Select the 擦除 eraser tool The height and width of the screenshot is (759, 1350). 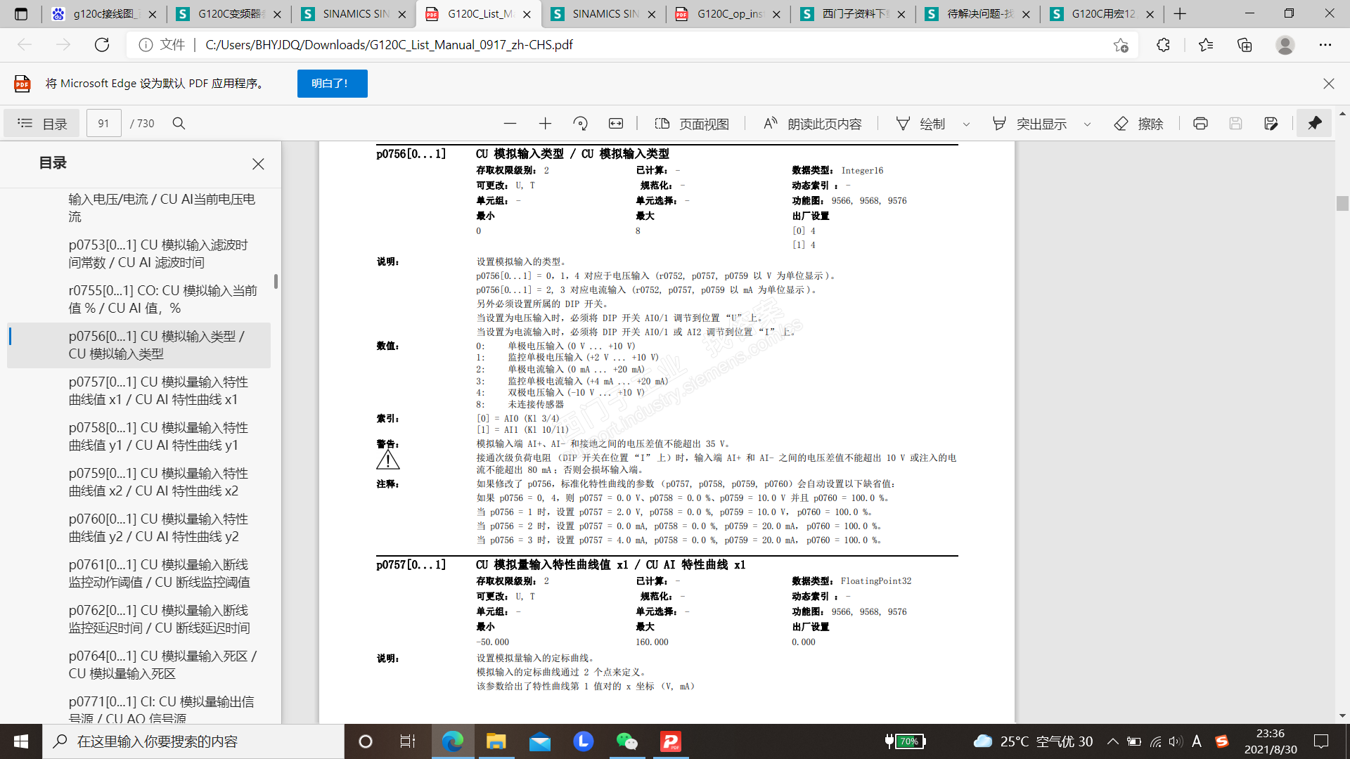point(1139,124)
